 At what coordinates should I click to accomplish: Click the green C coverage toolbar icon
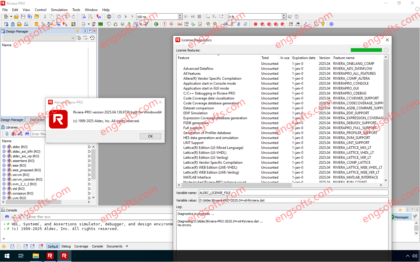tap(156, 24)
